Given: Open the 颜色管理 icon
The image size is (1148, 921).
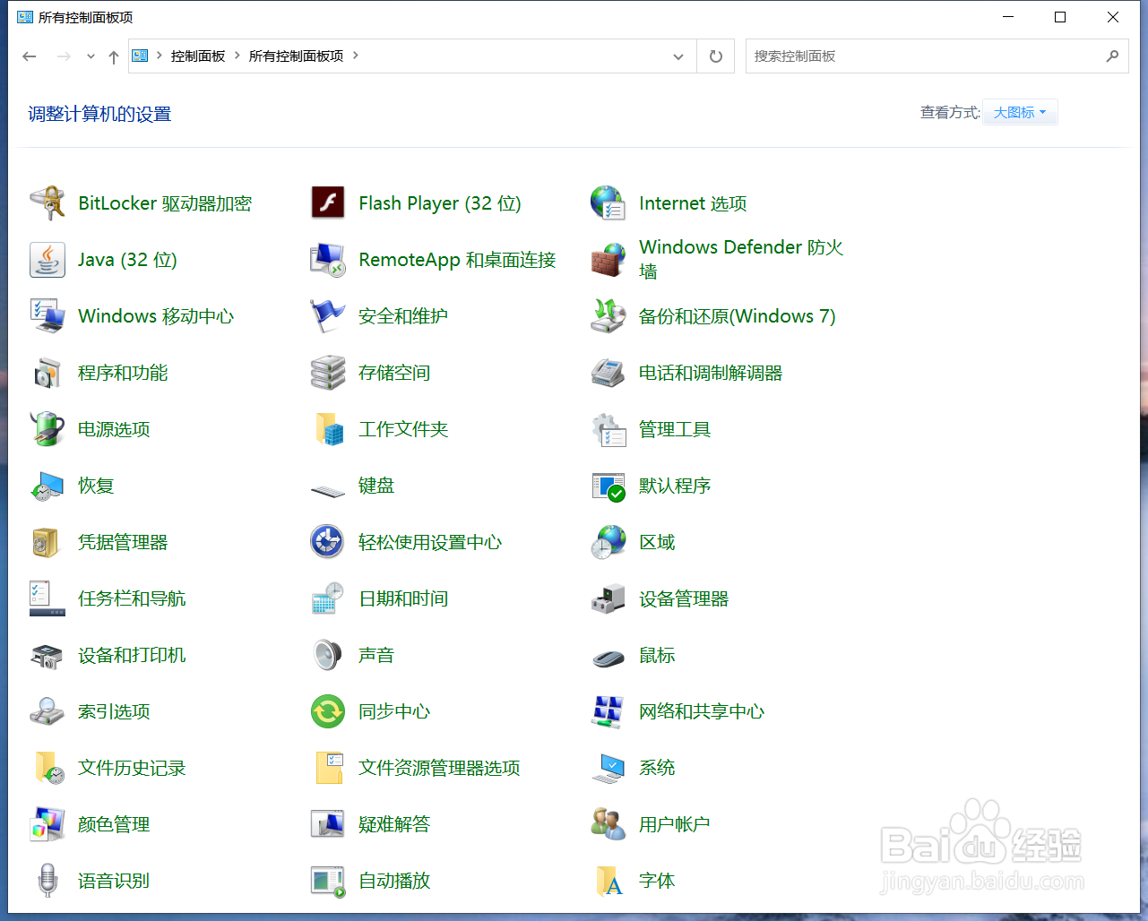Looking at the screenshot, I should coord(47,824).
